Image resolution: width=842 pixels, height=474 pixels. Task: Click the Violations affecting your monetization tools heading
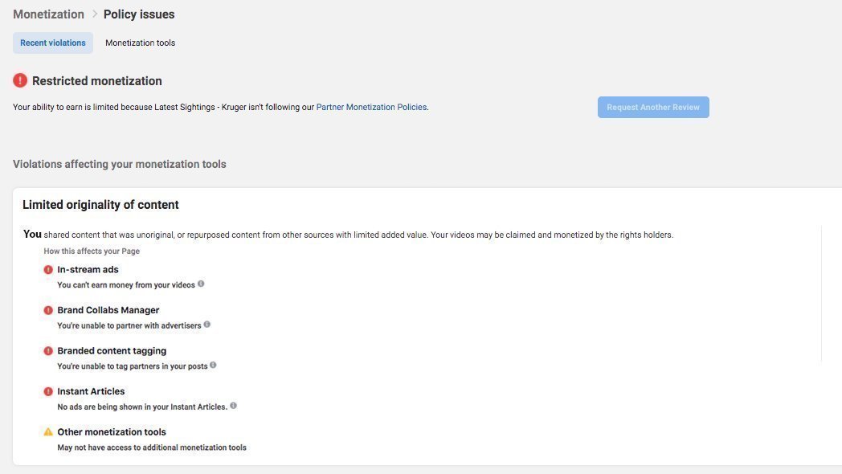click(120, 164)
